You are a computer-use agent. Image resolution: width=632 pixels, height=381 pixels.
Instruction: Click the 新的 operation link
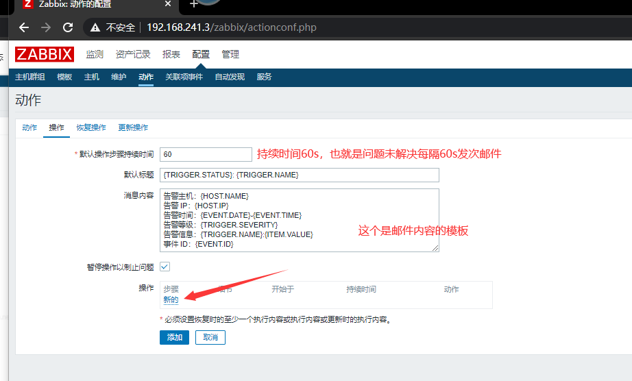171,299
